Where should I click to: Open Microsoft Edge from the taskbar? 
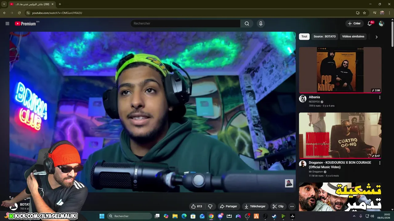(184, 216)
